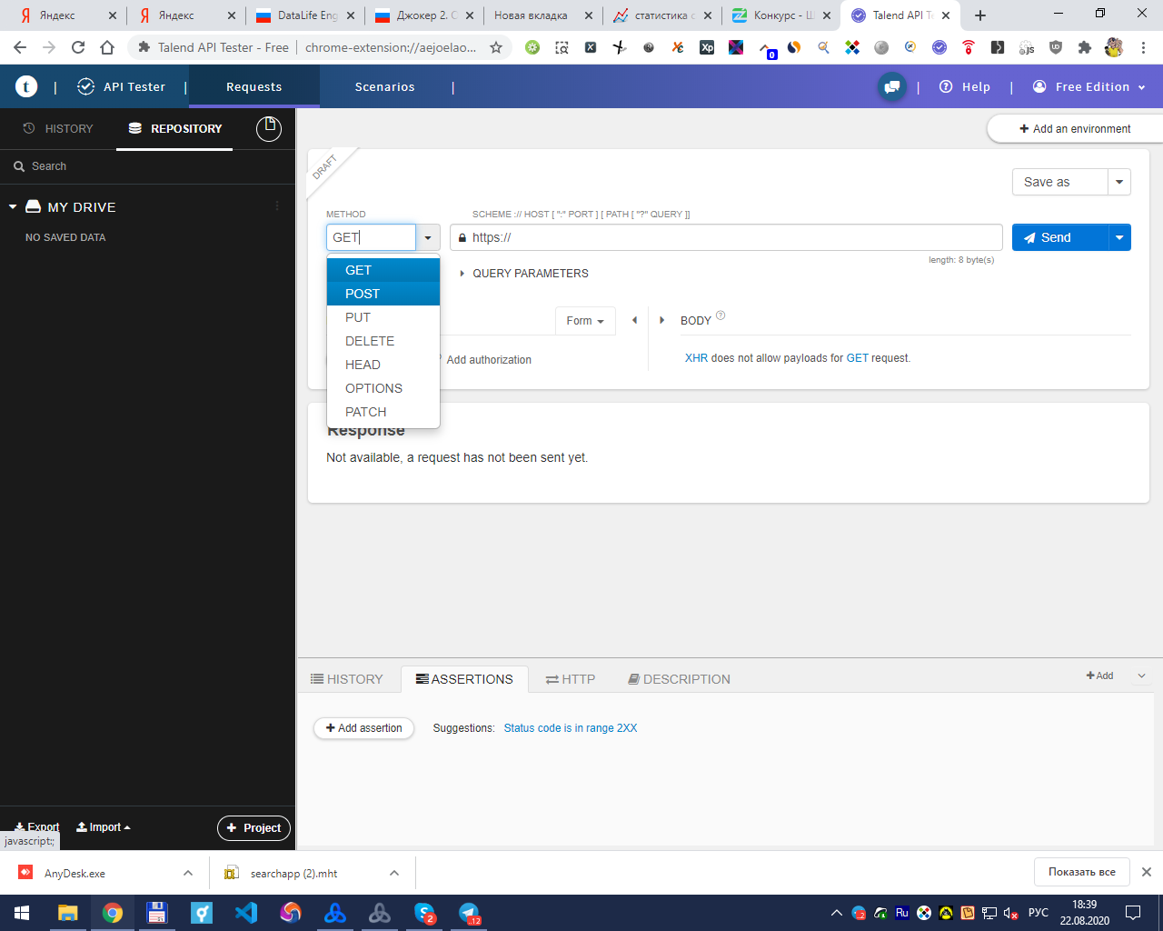This screenshot has height=931, width=1163.
Task: Open the Free Edition account dropdown
Action: pyautogui.click(x=1089, y=87)
